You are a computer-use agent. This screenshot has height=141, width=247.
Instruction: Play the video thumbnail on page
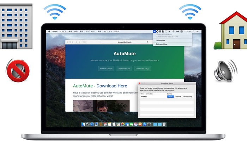tap(101, 106)
